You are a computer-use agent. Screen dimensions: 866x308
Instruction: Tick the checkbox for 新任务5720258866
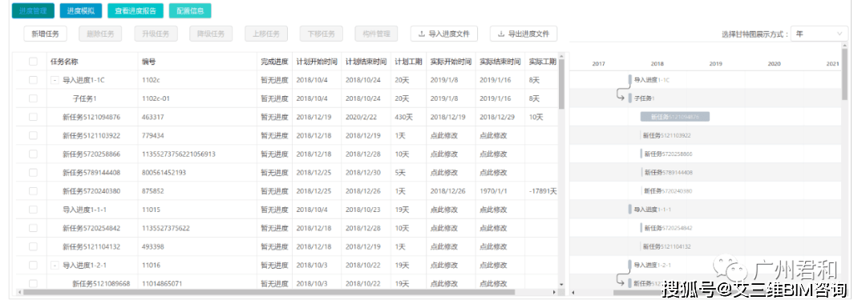(33, 154)
